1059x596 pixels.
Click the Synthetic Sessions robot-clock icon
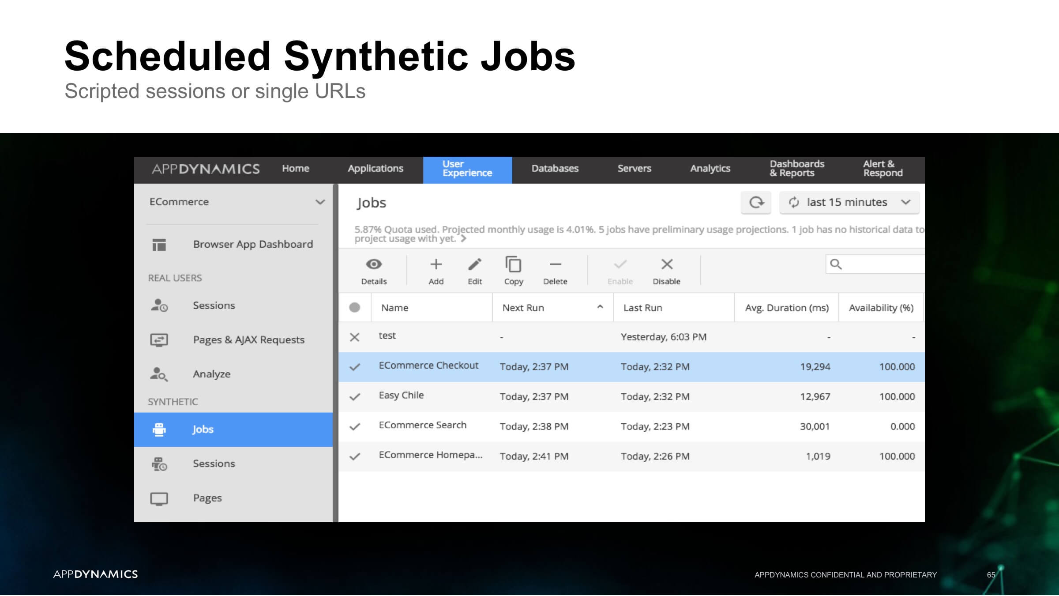click(159, 464)
